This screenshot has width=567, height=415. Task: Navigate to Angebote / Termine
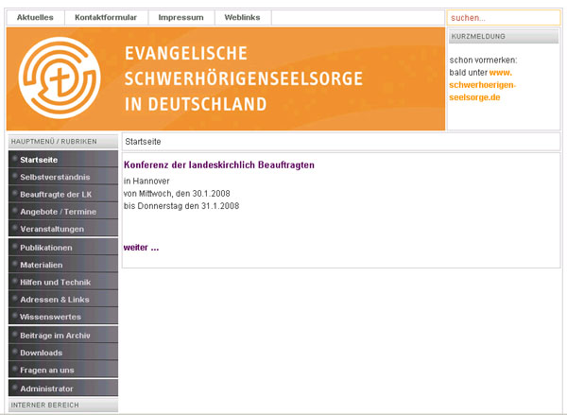coord(58,212)
